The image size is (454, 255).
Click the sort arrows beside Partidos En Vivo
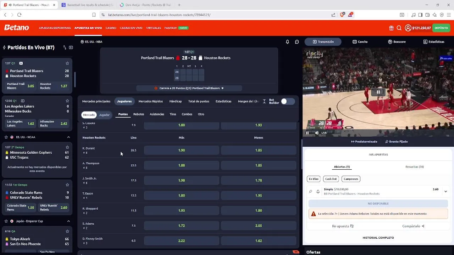[x=65, y=47]
